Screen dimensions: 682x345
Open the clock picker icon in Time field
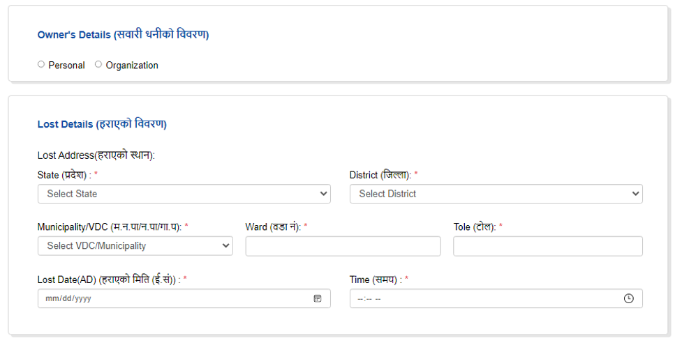pyautogui.click(x=628, y=298)
